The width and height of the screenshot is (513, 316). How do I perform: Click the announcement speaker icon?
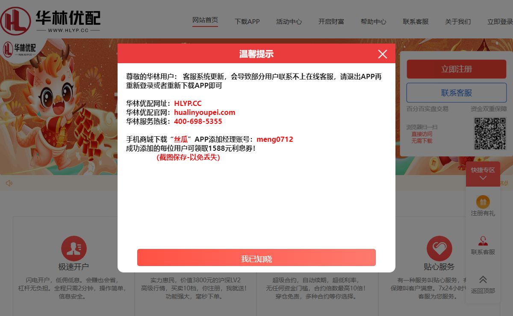click(9, 183)
